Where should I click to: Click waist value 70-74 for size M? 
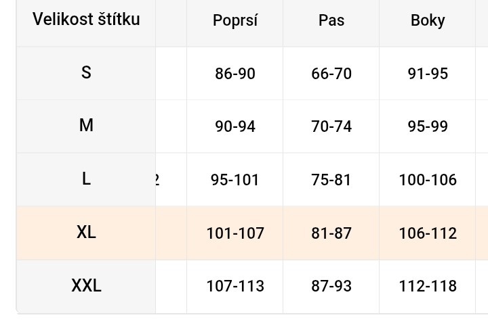pyautogui.click(x=331, y=126)
